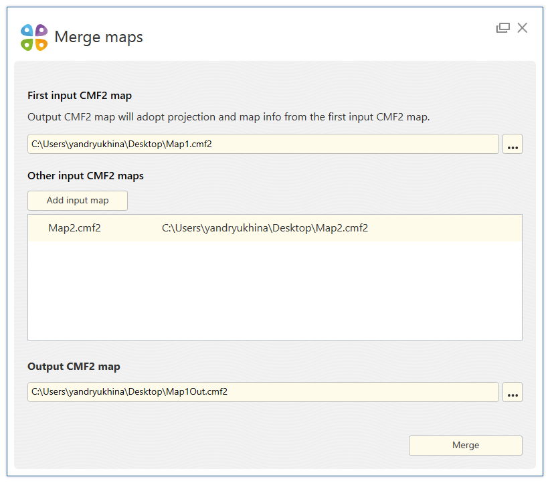Click the projection and map info description text
550x483 pixels.
[228, 117]
